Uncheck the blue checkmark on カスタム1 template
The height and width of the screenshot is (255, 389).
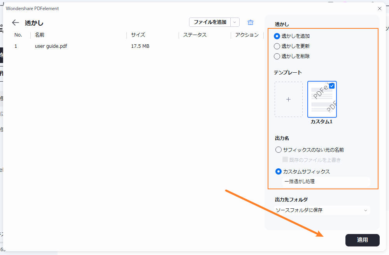(331, 86)
